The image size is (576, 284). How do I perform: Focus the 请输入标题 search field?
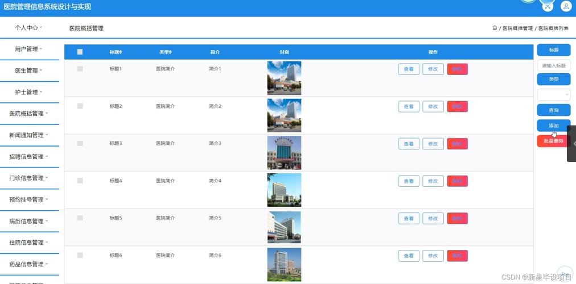tap(553, 66)
